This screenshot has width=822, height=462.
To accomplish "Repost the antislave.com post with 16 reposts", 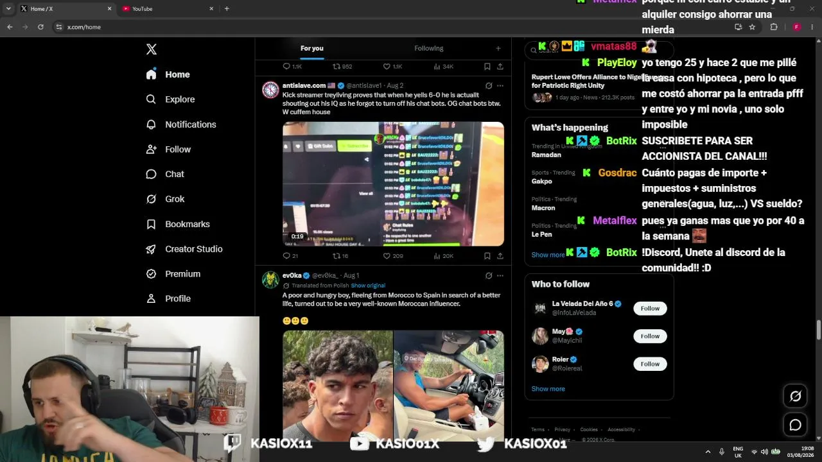I will tap(340, 256).
